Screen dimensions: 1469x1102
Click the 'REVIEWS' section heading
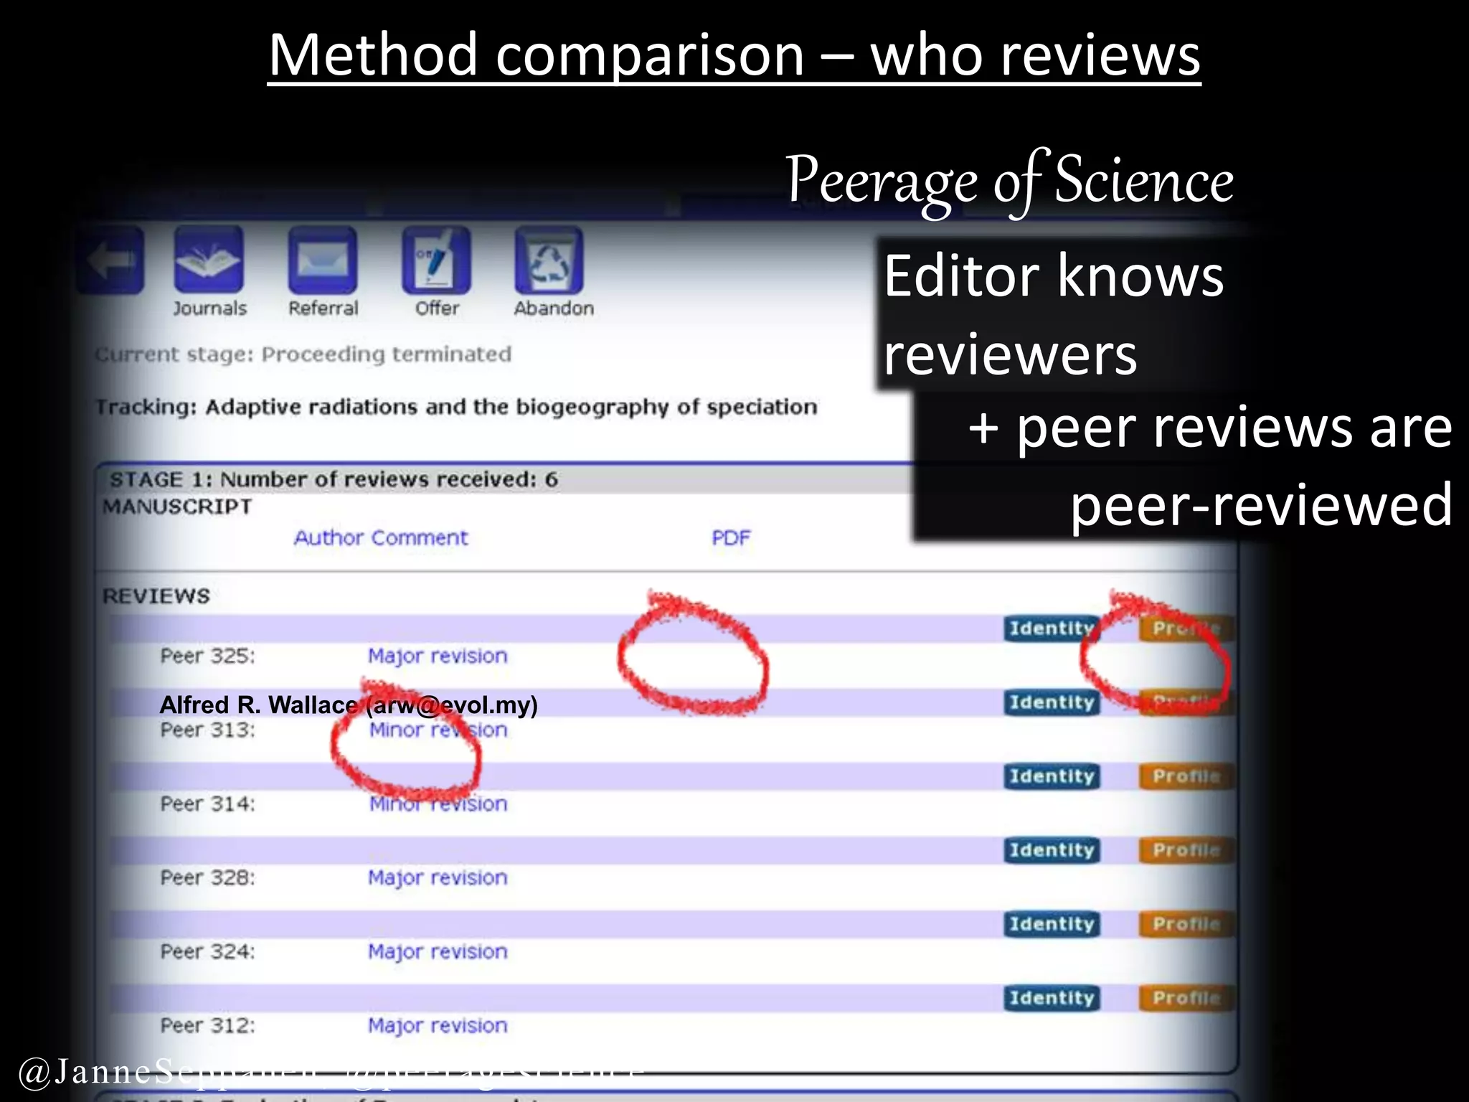pyautogui.click(x=156, y=596)
